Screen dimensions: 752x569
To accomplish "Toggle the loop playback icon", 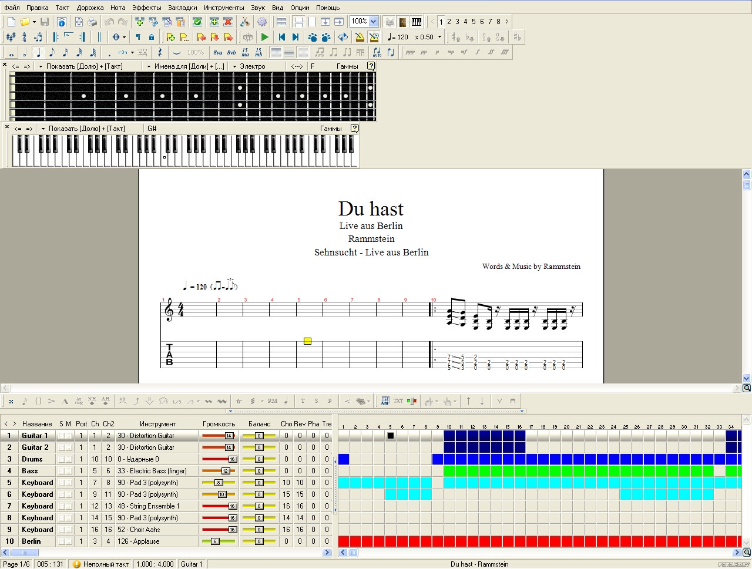I will (343, 37).
